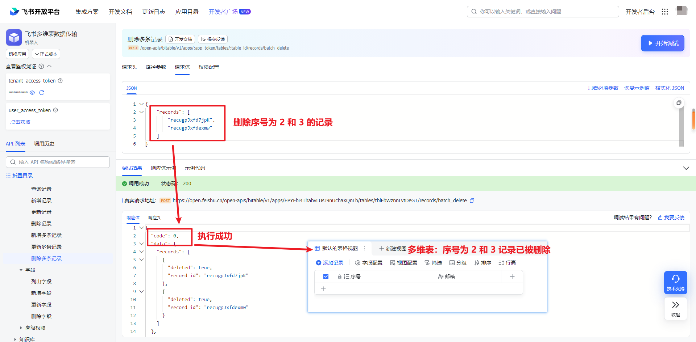Switch to the 路径参数 tab
Viewport: 696px width, 342px height.
156,67
